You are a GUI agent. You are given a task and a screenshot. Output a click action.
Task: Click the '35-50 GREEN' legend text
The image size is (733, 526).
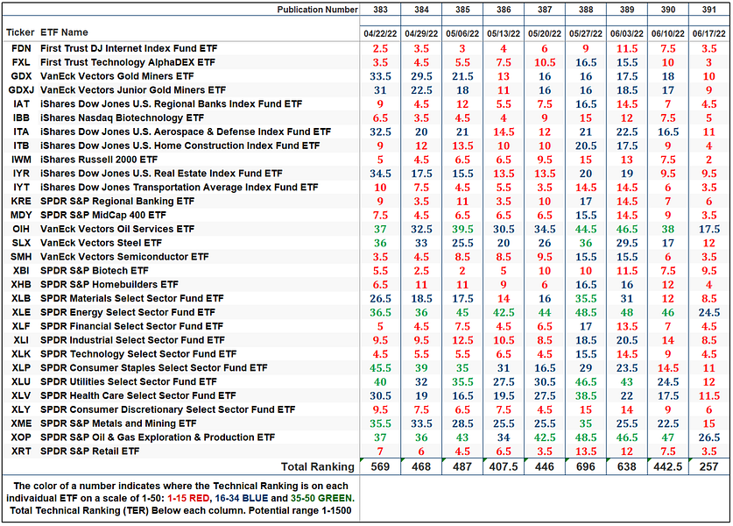point(321,499)
